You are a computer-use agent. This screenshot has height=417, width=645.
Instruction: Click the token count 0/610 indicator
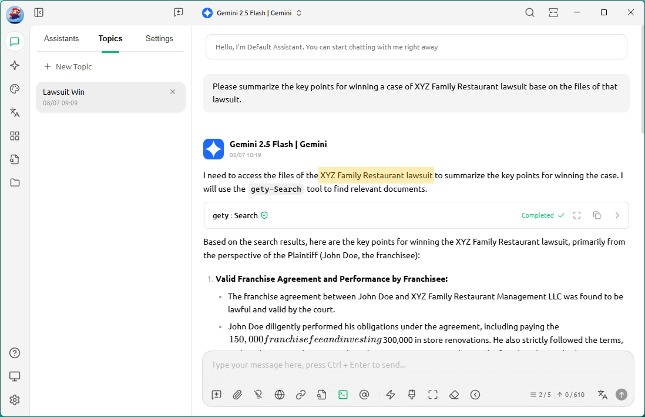tap(571, 395)
